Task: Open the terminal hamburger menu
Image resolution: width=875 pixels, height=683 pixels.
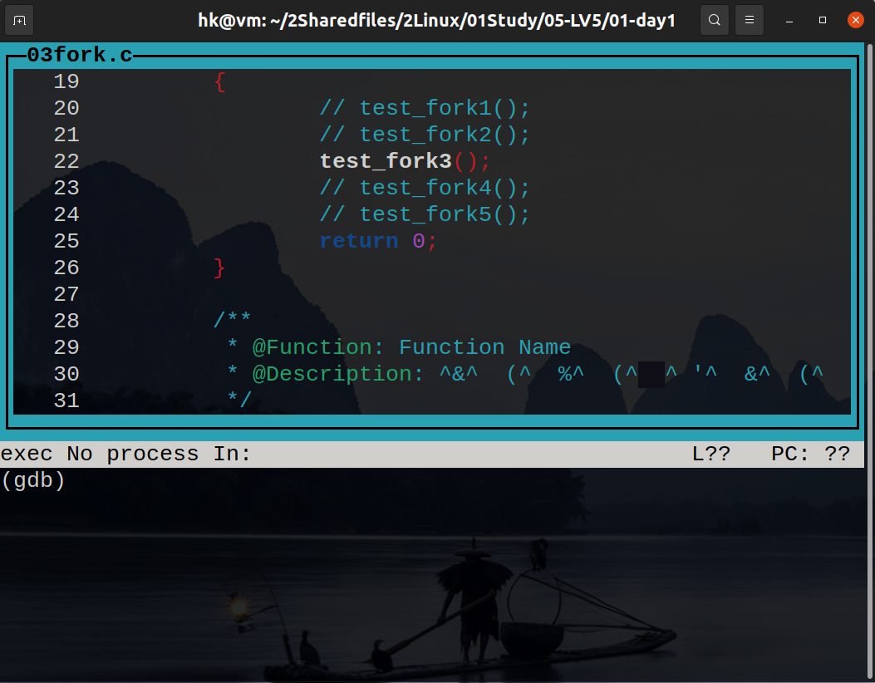Action: pos(750,19)
